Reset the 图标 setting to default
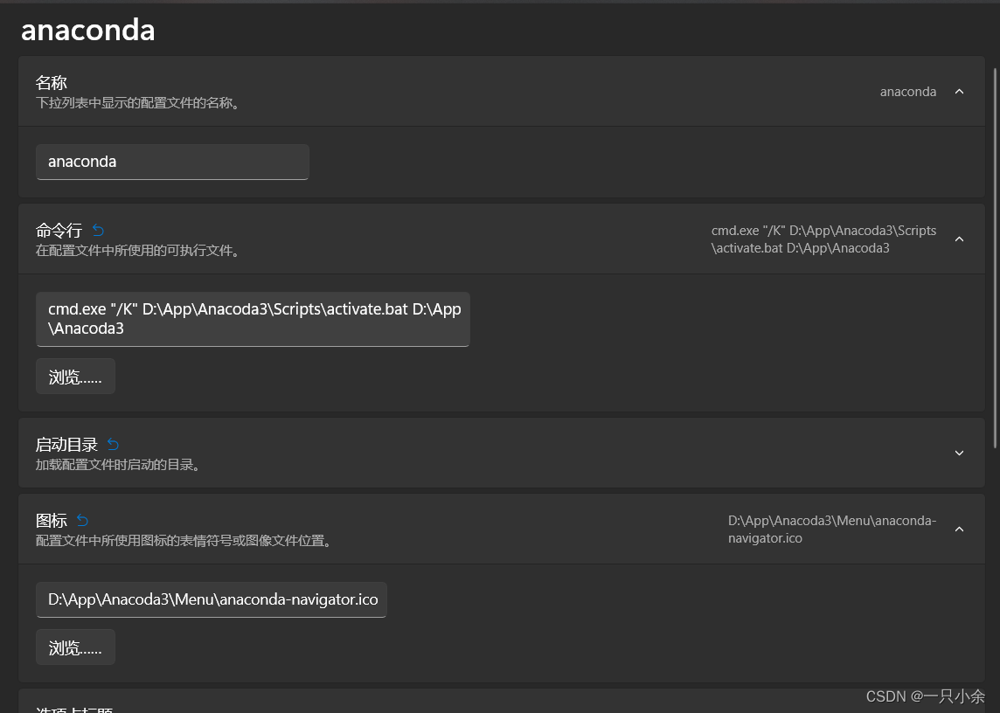Image resolution: width=1000 pixels, height=713 pixels. tap(81, 520)
